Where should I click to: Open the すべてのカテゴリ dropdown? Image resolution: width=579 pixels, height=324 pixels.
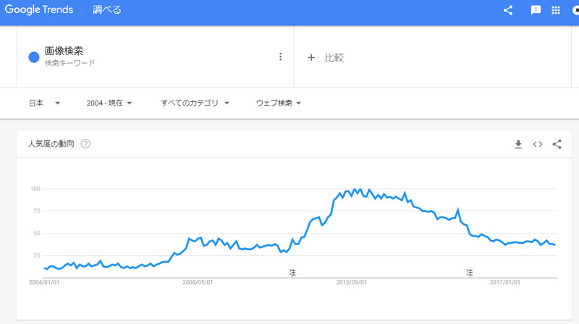(x=195, y=103)
